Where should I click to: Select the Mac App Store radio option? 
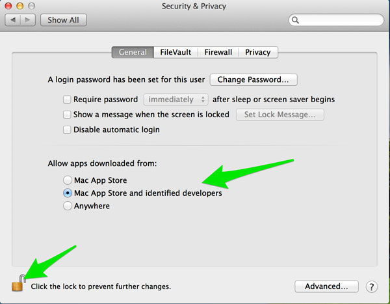click(68, 180)
